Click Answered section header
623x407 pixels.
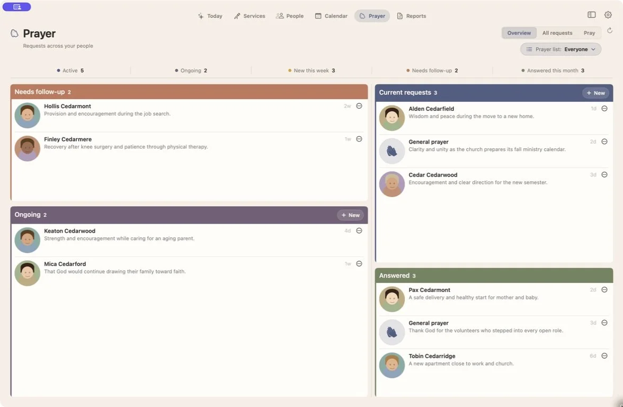(x=494, y=276)
